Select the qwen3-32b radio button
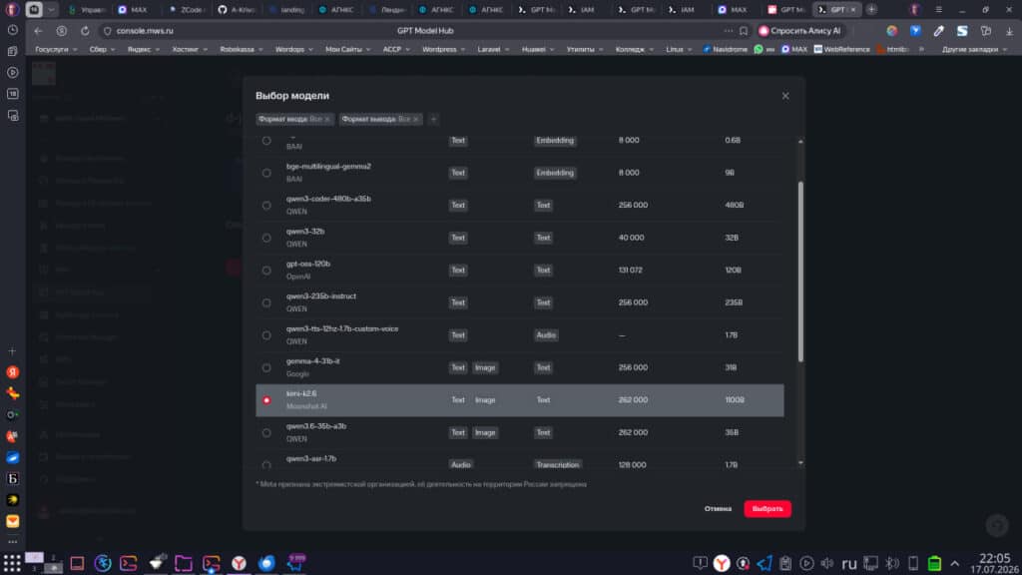Image resolution: width=1022 pixels, height=575 pixels. coord(266,238)
